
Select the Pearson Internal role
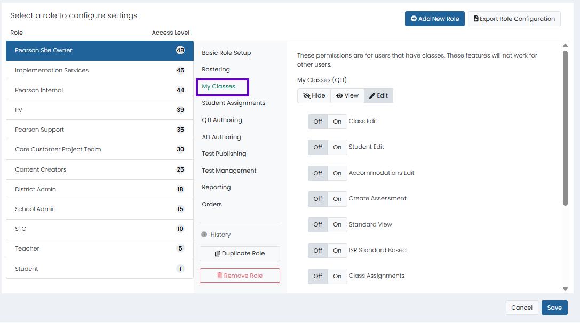click(x=100, y=90)
